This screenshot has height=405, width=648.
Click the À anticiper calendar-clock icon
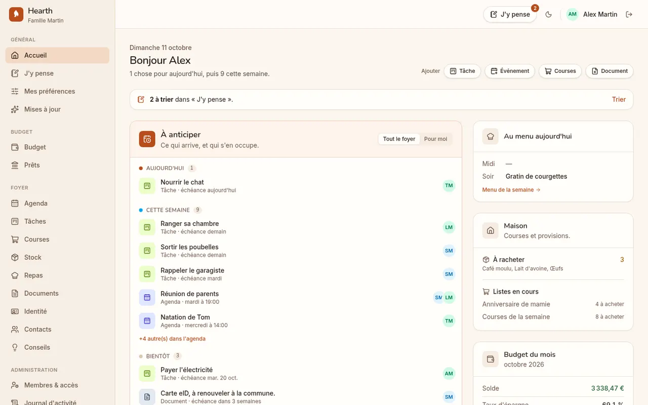[x=147, y=139]
